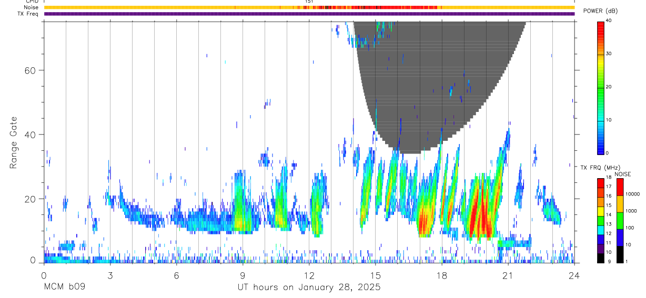Click the UT hours on January 28, 2025 title
The height and width of the screenshot is (298, 646).
click(x=308, y=287)
